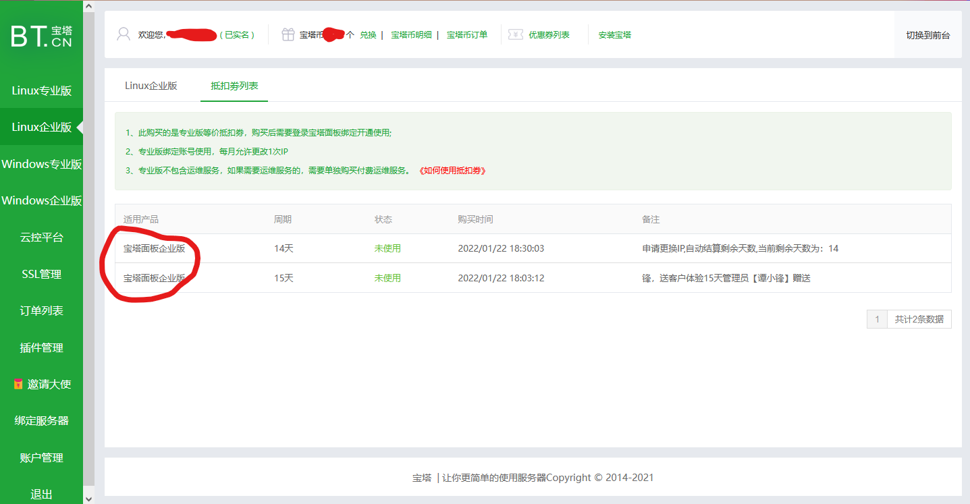This screenshot has height=504, width=970.
Task: Open the 宝塔币明细 link
Action: click(411, 35)
